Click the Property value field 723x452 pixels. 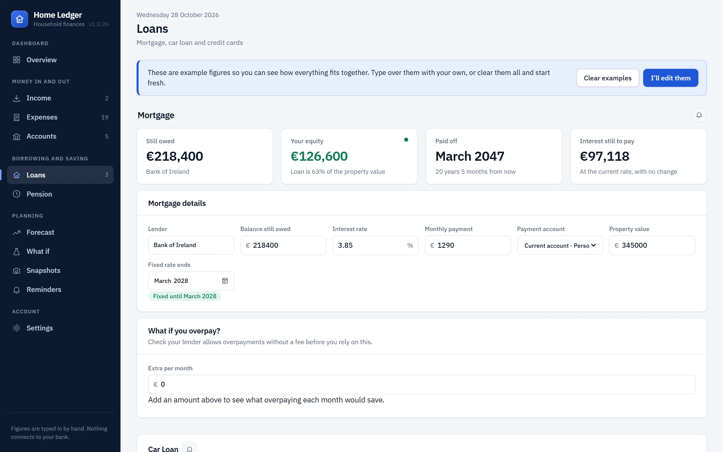652,245
